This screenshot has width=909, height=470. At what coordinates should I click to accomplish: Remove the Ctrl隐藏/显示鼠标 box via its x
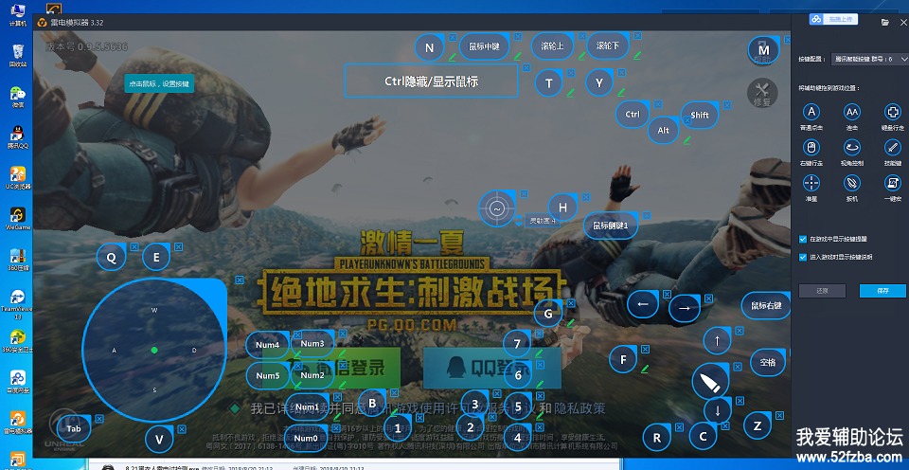pyautogui.click(x=526, y=67)
